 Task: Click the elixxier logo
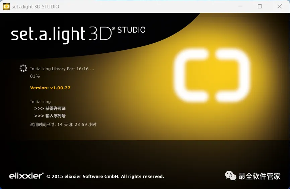[x=26, y=176]
